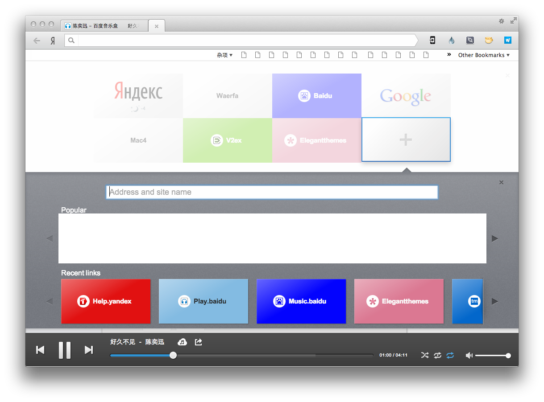Go back to the previous track
This screenshot has height=402, width=544.
[40, 350]
